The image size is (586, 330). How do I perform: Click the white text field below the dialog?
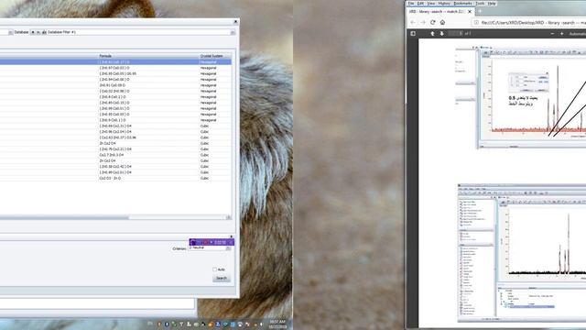click(x=97, y=303)
